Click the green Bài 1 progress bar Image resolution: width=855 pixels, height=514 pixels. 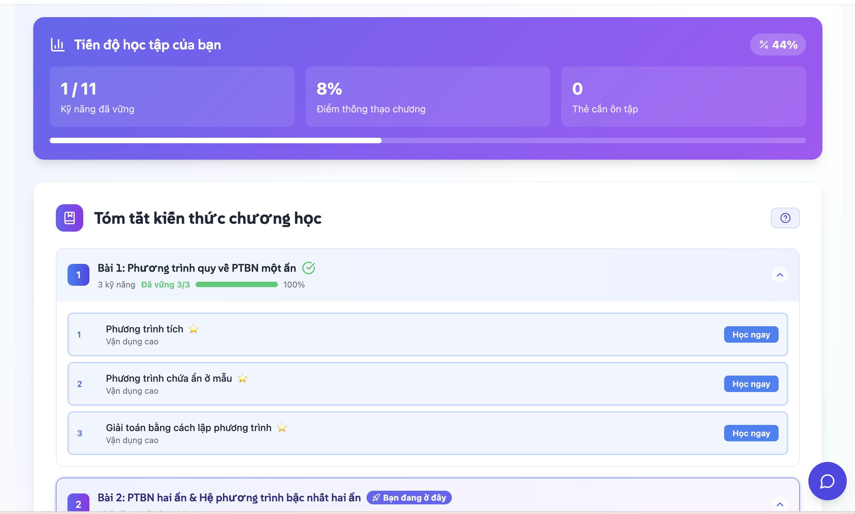(x=236, y=284)
